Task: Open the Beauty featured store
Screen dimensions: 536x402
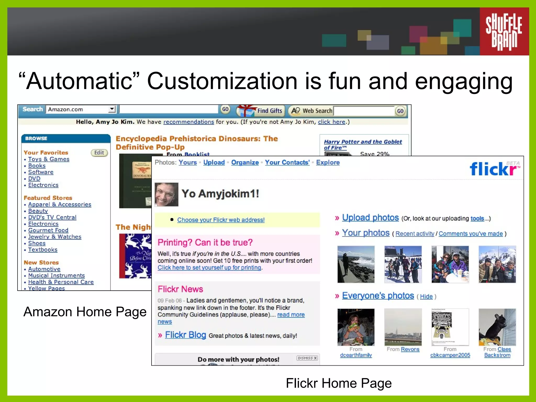Action: click(38, 211)
